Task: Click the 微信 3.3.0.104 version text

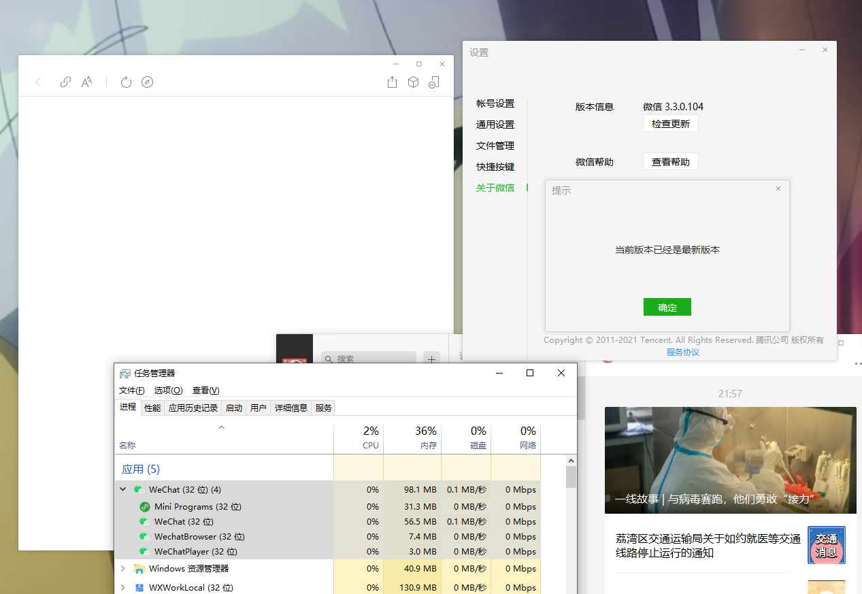Action: 674,106
